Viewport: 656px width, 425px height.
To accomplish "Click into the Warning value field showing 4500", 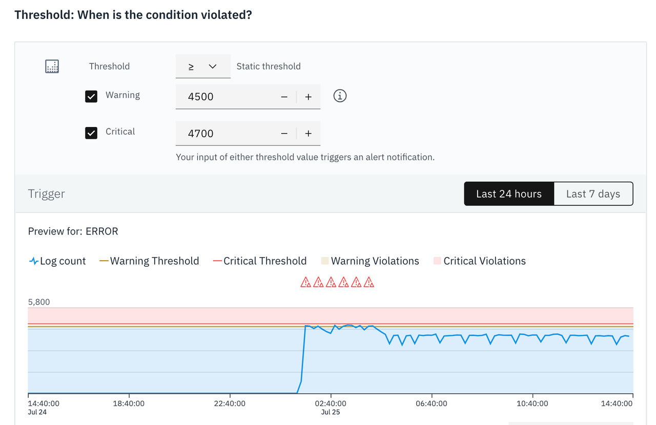I will 224,97.
